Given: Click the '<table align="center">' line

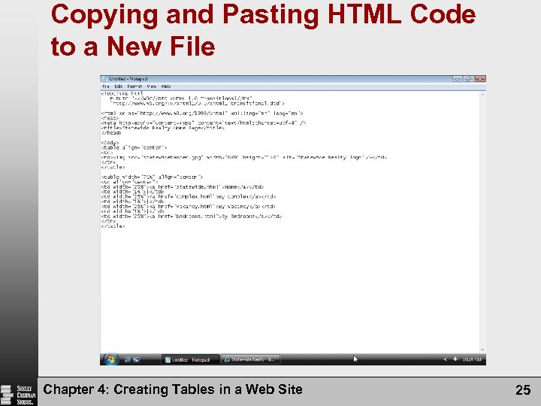Looking at the screenshot, I should [134, 147].
